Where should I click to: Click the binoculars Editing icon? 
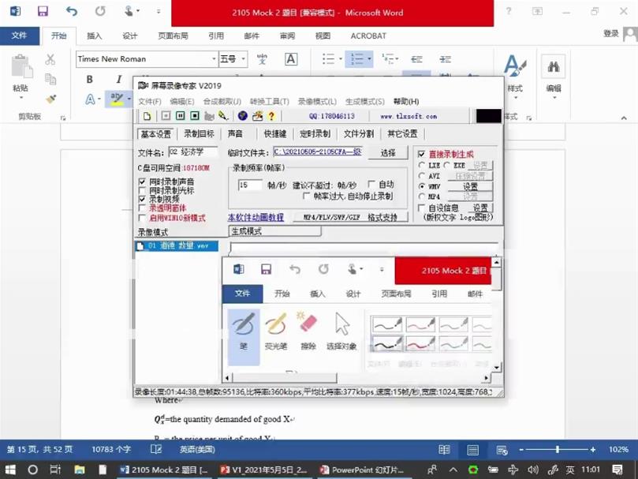tap(554, 66)
